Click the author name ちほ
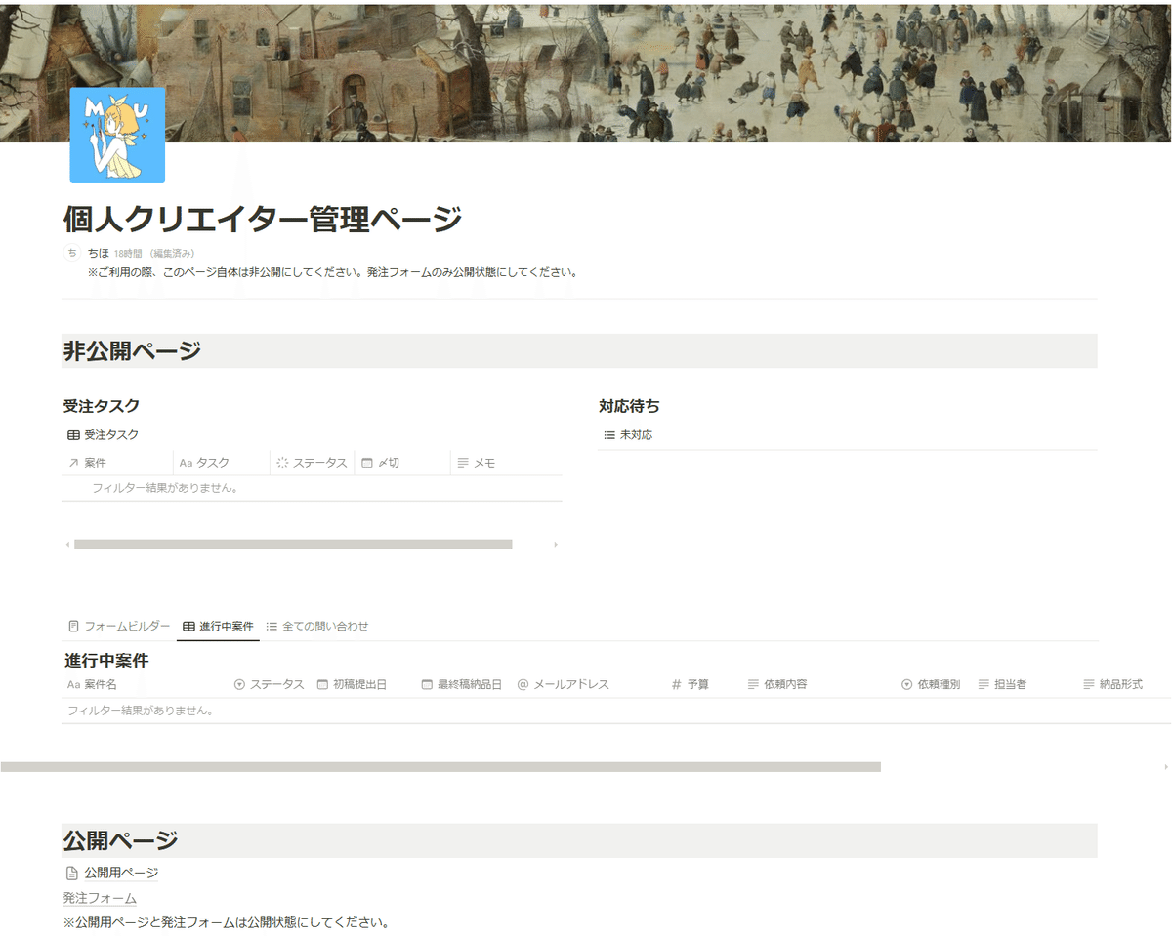The height and width of the screenshot is (936, 1172). 98,253
